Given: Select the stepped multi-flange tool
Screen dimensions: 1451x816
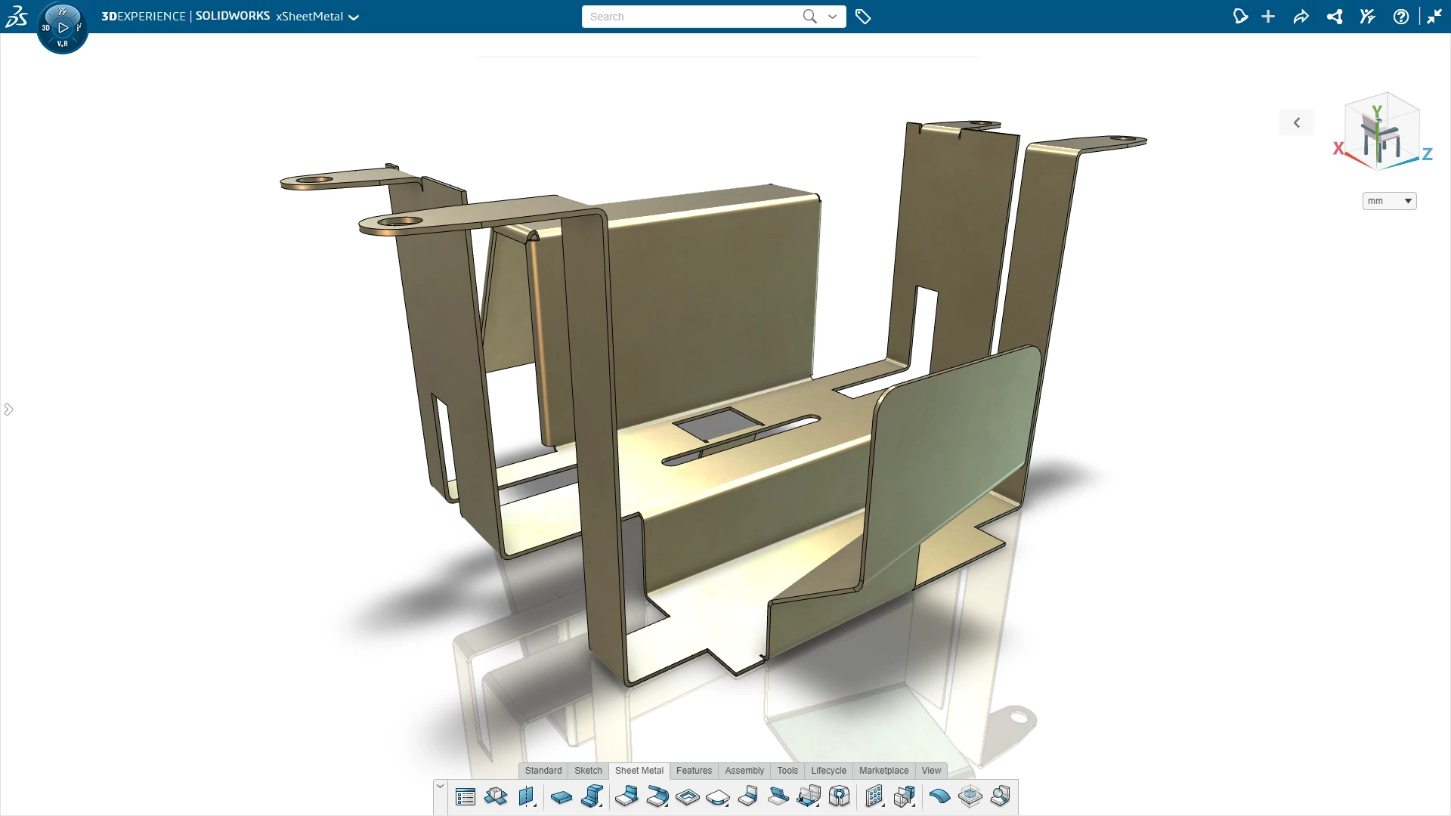Looking at the screenshot, I should pos(592,797).
